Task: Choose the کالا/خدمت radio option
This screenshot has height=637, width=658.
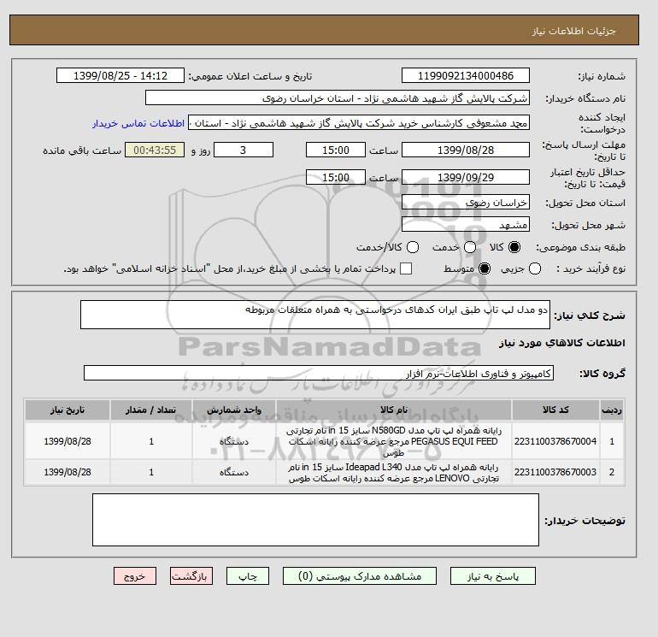Action: click(x=412, y=247)
